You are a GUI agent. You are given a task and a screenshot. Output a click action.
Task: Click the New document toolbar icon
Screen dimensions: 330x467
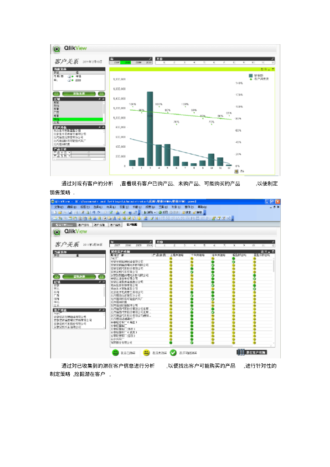coord(55,213)
